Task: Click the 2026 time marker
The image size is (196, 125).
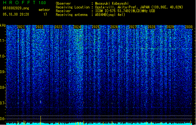Action: pyautogui.click(x=114, y=27)
